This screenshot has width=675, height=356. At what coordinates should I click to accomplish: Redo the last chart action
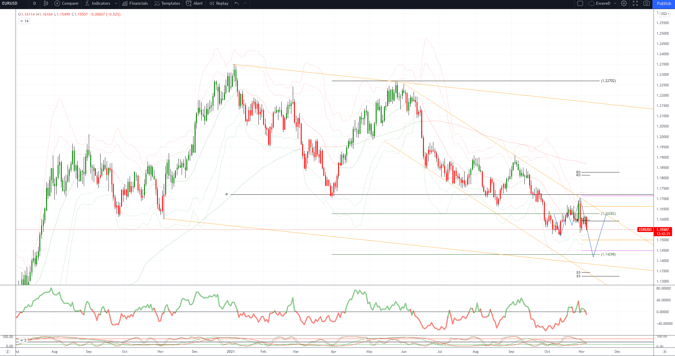point(245,4)
